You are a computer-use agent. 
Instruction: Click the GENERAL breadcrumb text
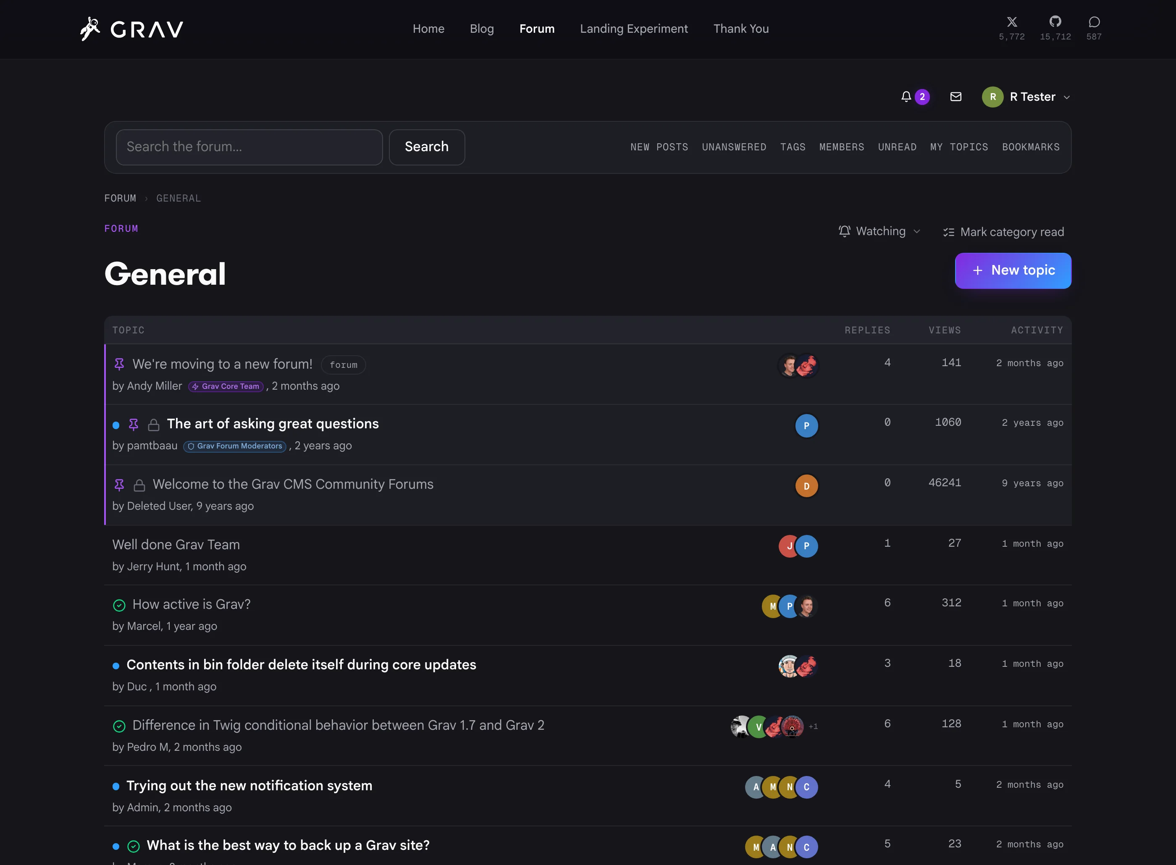(178, 199)
